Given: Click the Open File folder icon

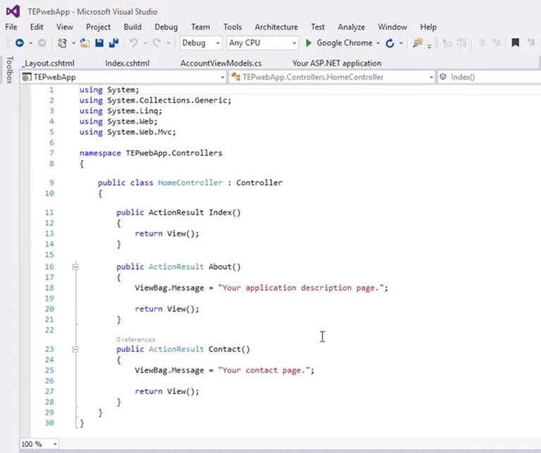Looking at the screenshot, I should tap(85, 43).
